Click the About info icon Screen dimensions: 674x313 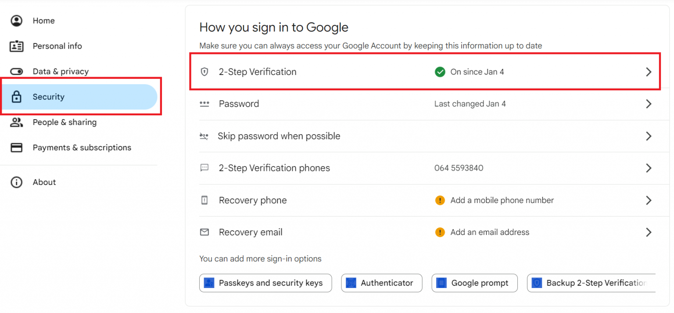point(16,182)
